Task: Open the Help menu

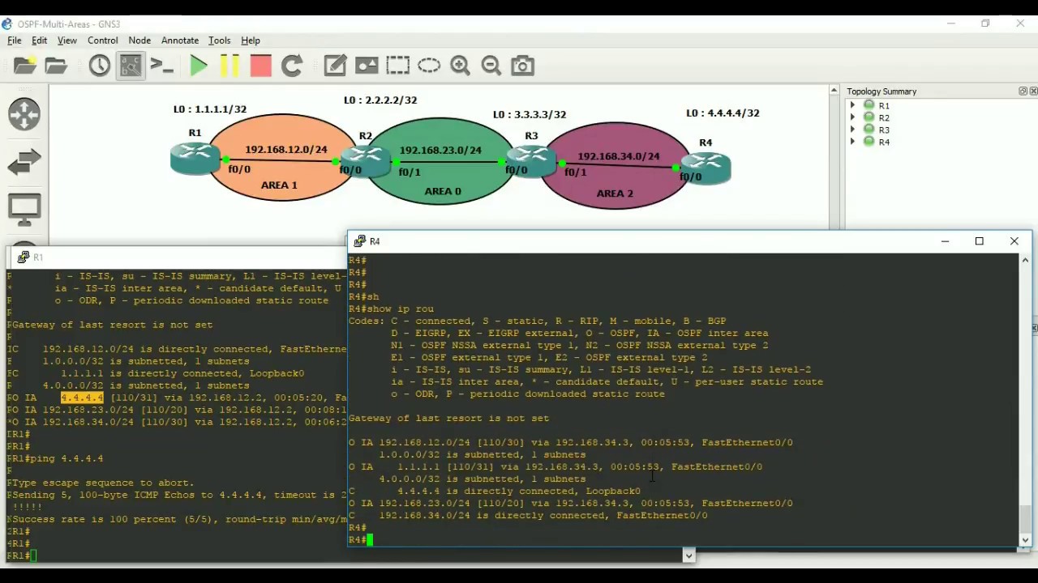Action: 251,40
